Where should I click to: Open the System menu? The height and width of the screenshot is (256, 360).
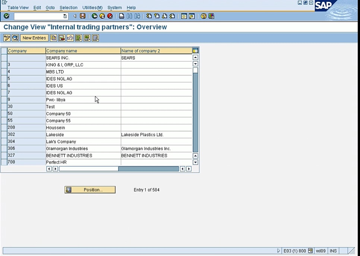point(114,7)
